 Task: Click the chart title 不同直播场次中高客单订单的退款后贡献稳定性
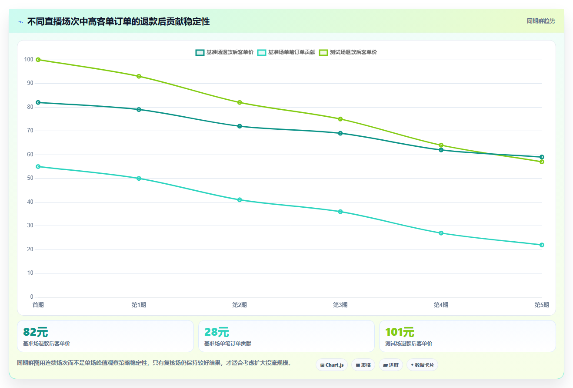[x=118, y=21]
